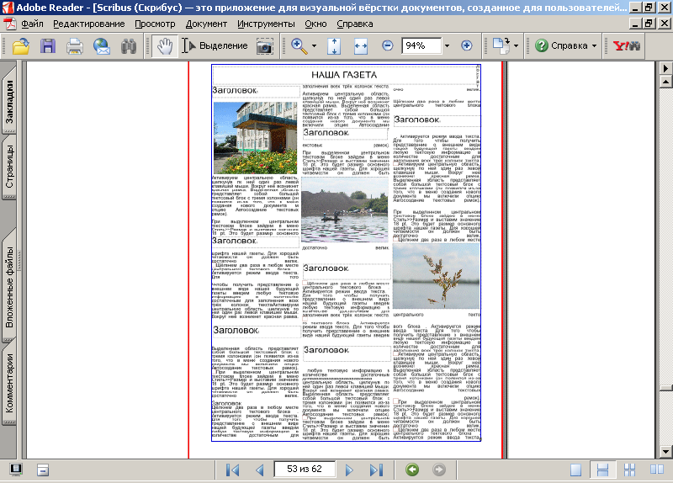Show the Комментарии comments panel tab
The width and height of the screenshot is (673, 483).
click(x=9, y=383)
